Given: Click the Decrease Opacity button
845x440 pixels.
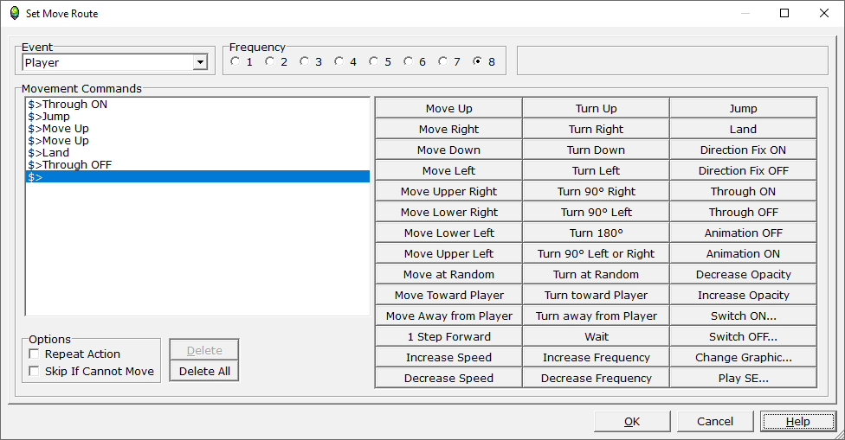Looking at the screenshot, I should point(743,274).
